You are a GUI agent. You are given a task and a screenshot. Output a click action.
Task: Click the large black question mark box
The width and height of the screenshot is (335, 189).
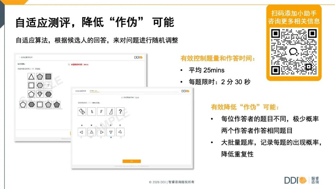coord(120,112)
